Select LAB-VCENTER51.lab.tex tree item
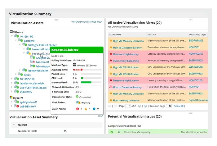The image size is (217, 146). (33, 88)
